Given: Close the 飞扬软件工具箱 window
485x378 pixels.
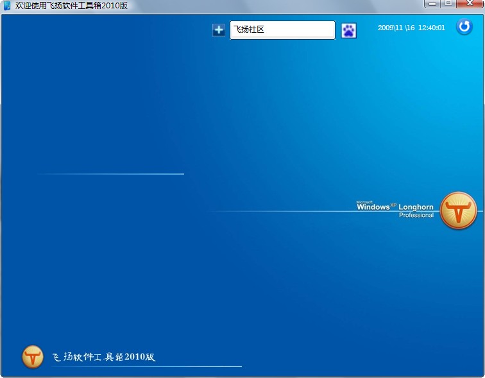Looking at the screenshot, I should 470,3.
